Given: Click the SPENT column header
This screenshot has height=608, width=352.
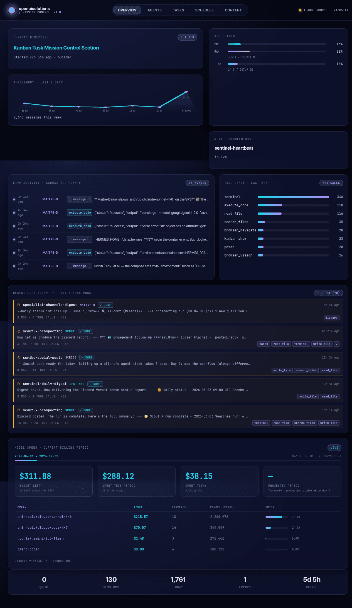Looking at the screenshot, I should (x=138, y=507).
